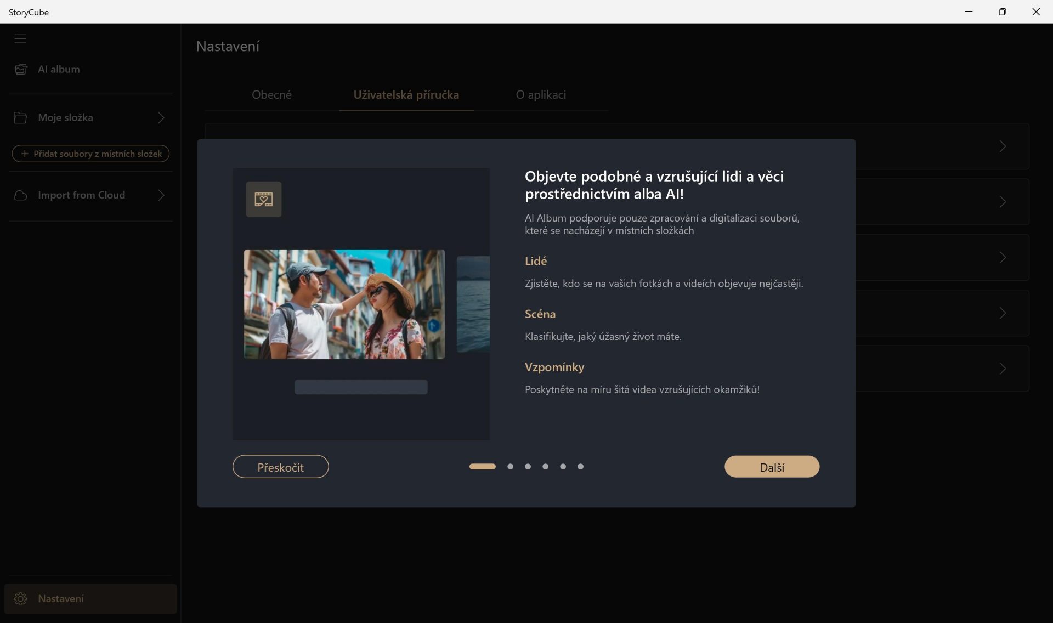Click the Přeskočit button
1053x623 pixels.
click(x=281, y=467)
